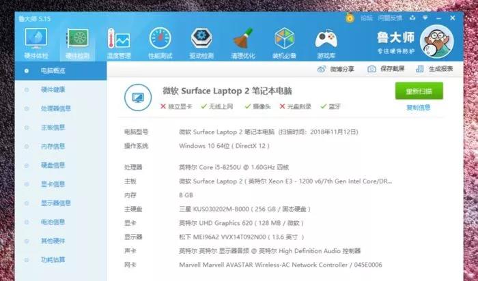Click the skin/tray icon in title bar
The width and height of the screenshot is (478, 281).
click(x=412, y=18)
